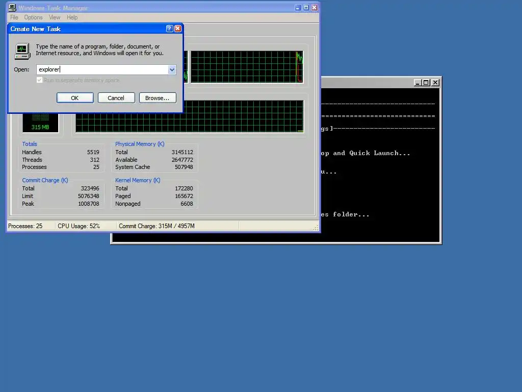Click the 315 MB page file gauge

40,123
